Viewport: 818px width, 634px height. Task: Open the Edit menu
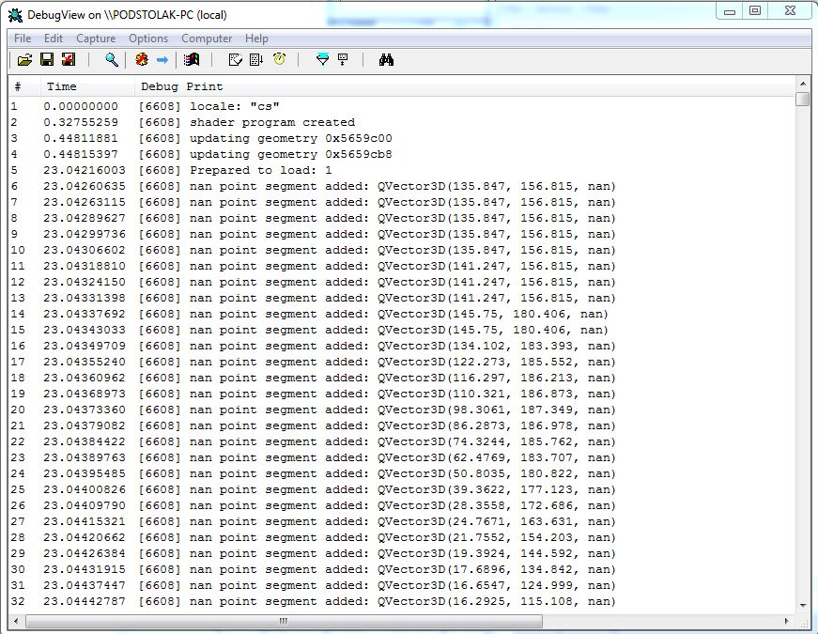54,39
